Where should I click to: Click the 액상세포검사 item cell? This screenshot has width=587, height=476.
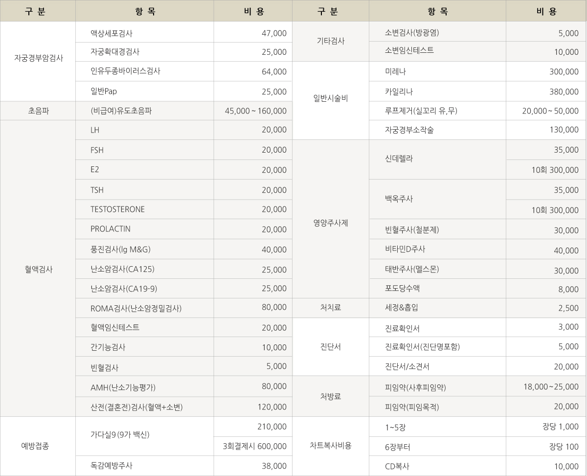tap(112, 34)
